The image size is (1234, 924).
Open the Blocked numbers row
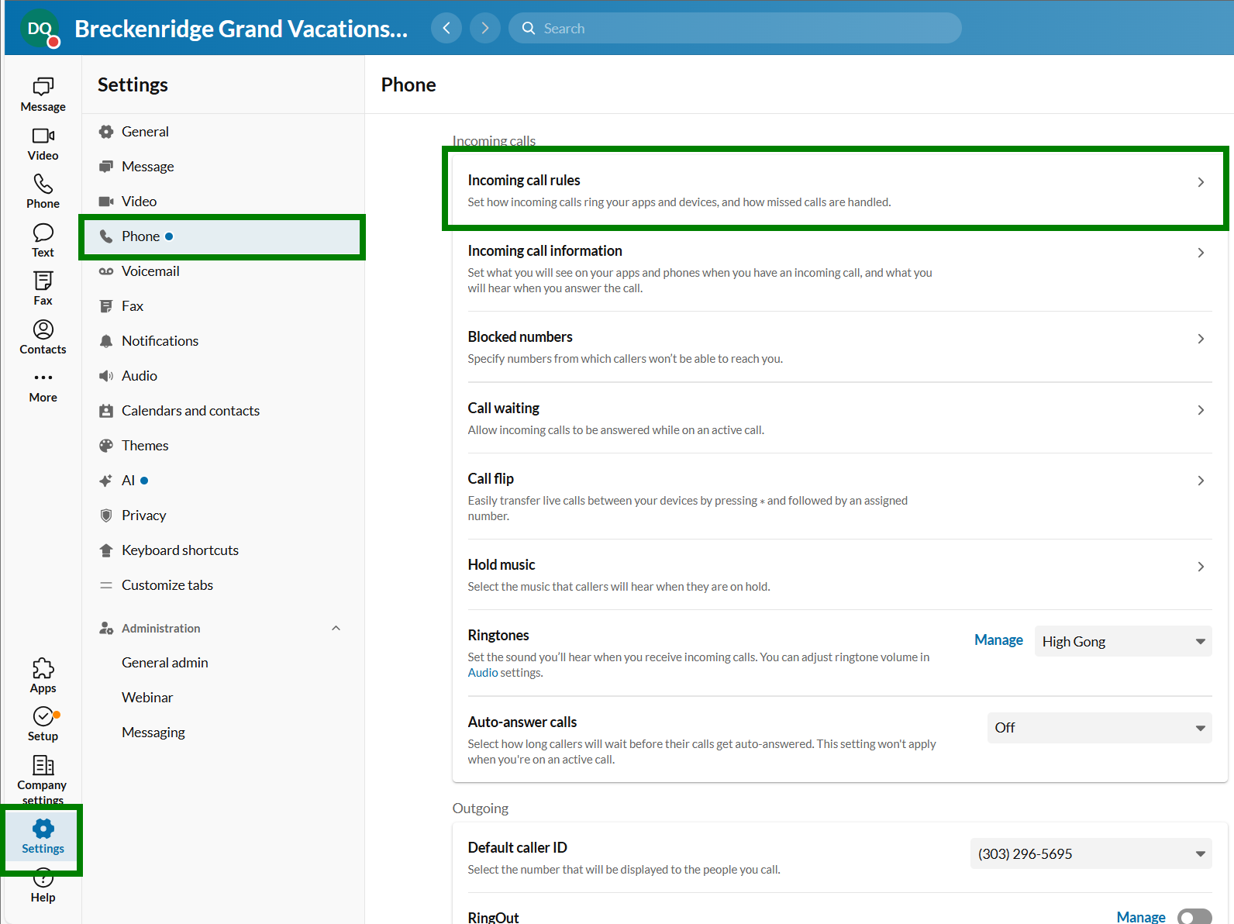tap(839, 346)
